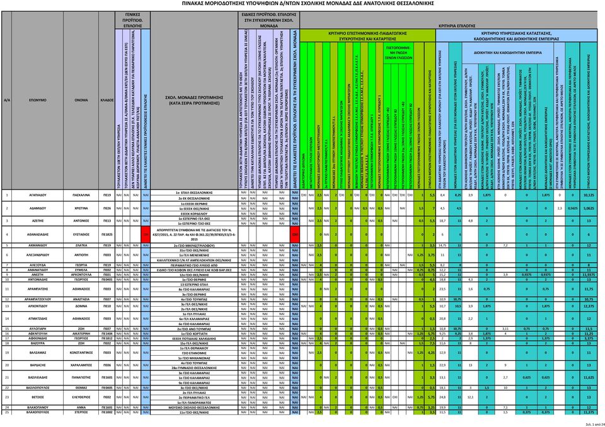Select the green 'ΚΡΙΤΗΡΙΟ ΕΠΙΣΤΗΜΟΝΙΚΗΣ-ΠΑΙΔΑΓΩΓΙΚΗΣ ΣΥΓΚΡΟΤΗΣΗΣ' header
This screenshot has height=427, width=605.
tap(367, 36)
